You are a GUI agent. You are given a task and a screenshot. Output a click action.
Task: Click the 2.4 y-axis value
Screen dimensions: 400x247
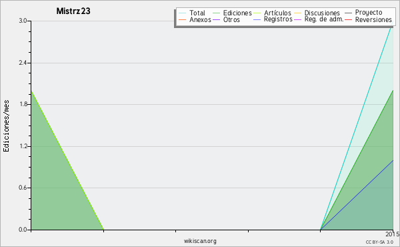pyautogui.click(x=23, y=63)
